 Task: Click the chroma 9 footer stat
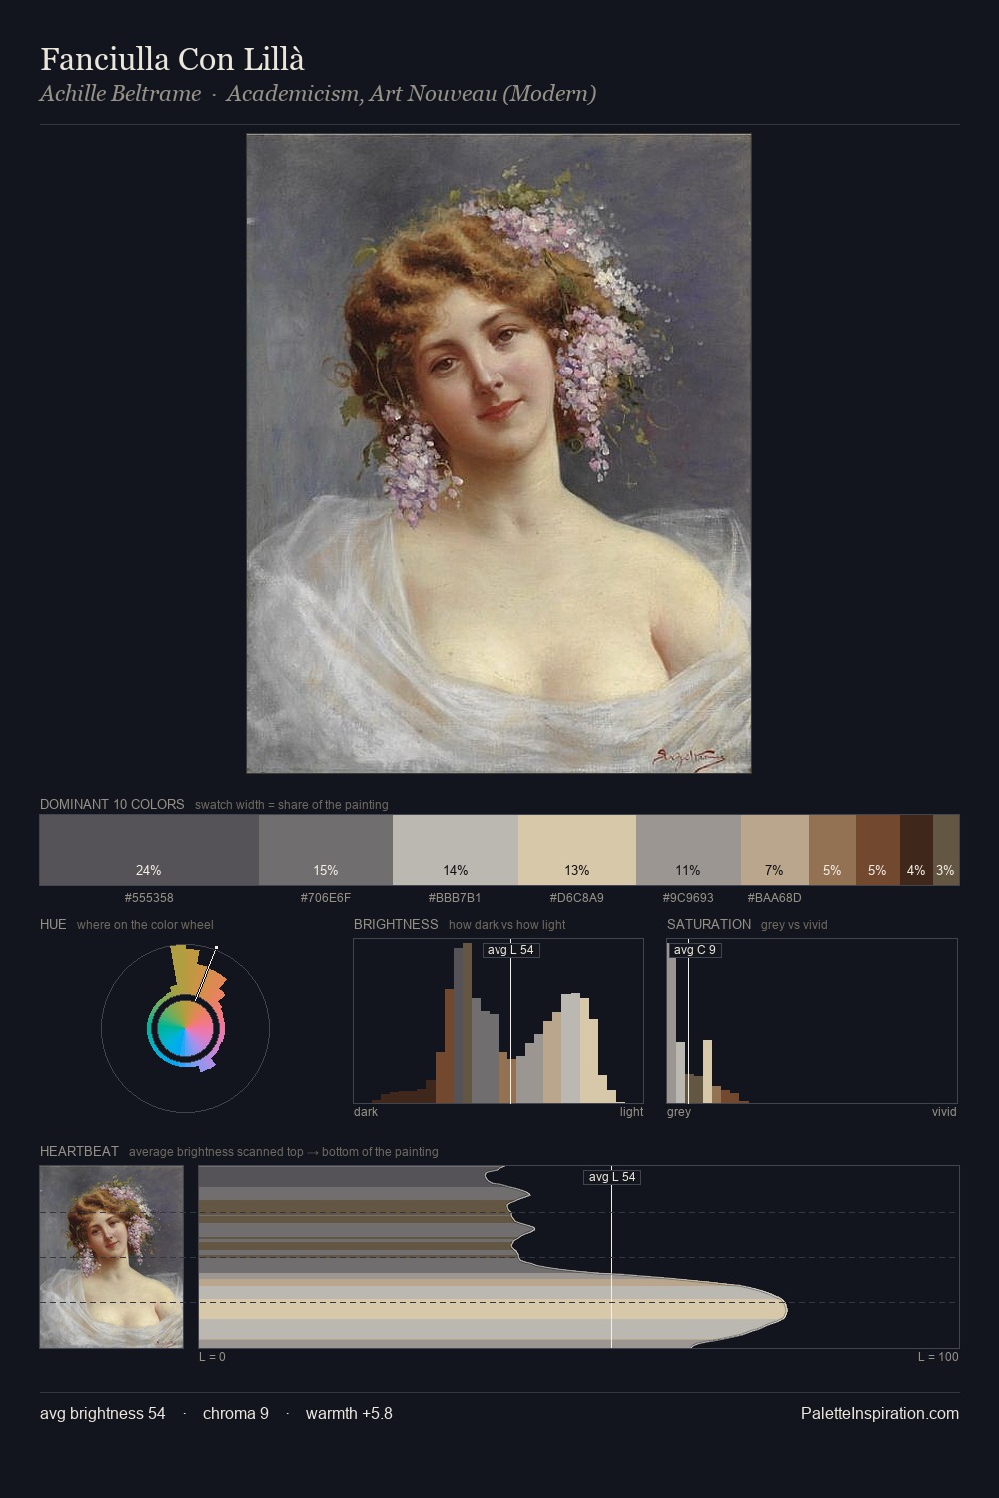tap(236, 1413)
